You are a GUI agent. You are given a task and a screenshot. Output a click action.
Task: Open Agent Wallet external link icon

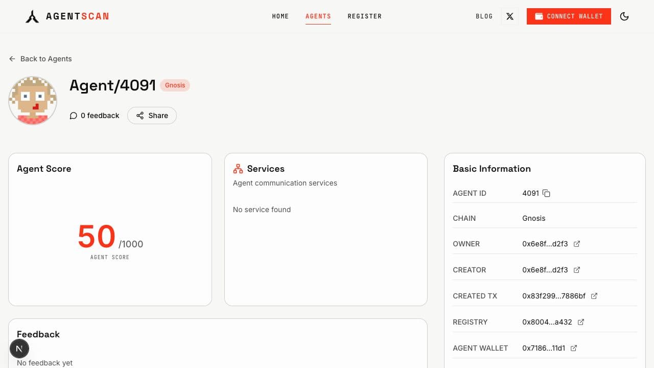574,348
